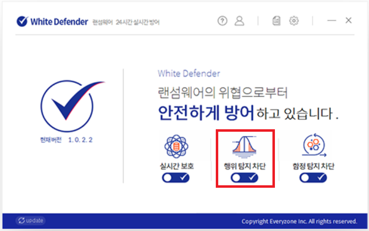The image size is (369, 231).
Task: Click the 함정 탐지 차단 label
Action: [x=313, y=166]
